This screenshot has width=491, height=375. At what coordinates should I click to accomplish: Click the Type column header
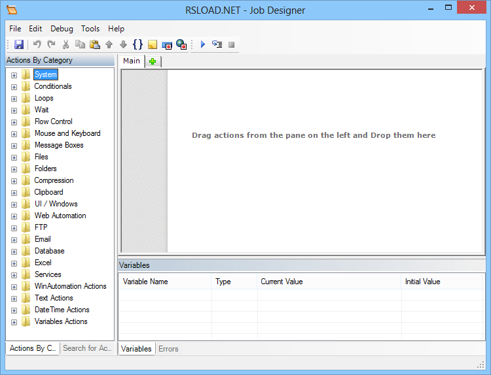[234, 282]
